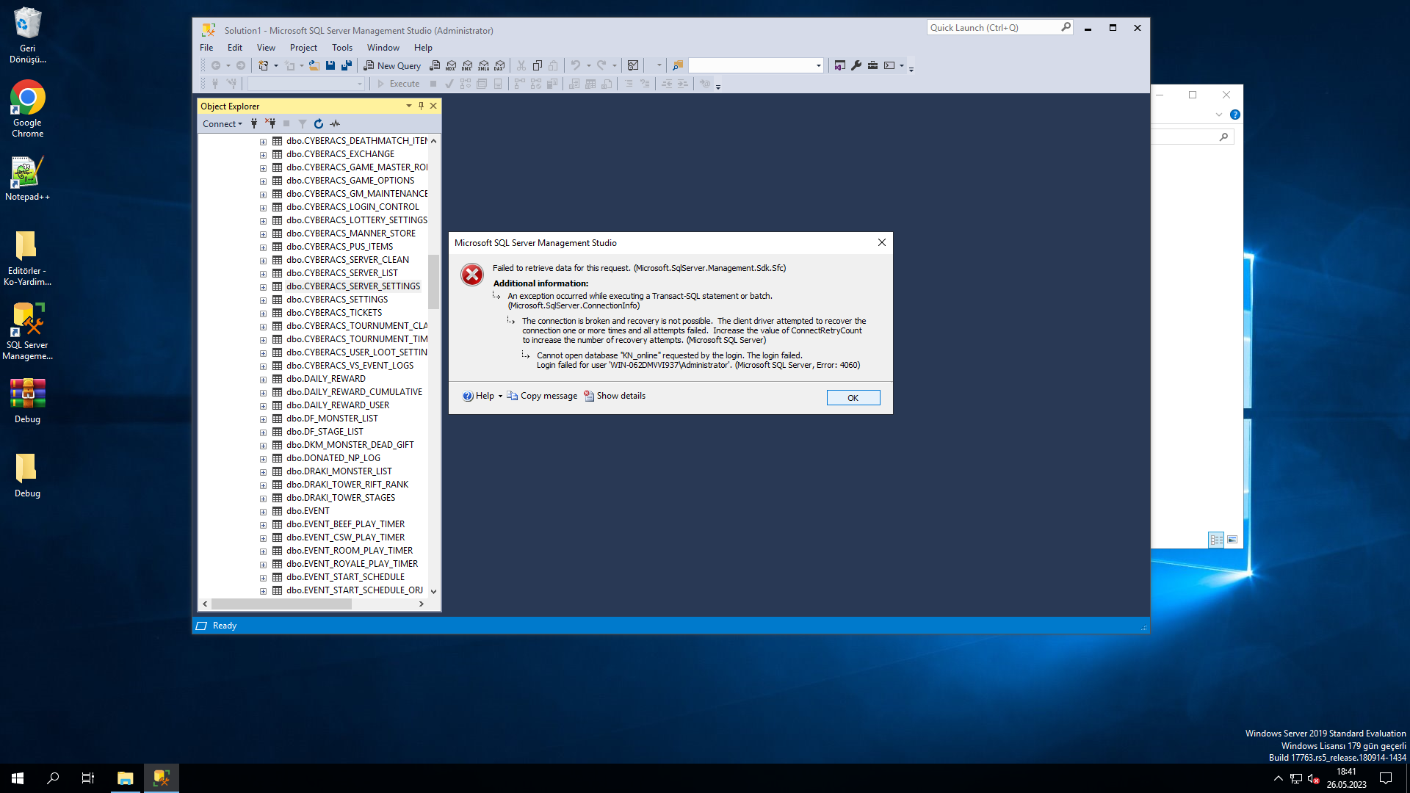Viewport: 1410px width, 793px height.
Task: Expand dbo.CYBERACS_SERVER_SETTINGS table node
Action: pyautogui.click(x=263, y=287)
